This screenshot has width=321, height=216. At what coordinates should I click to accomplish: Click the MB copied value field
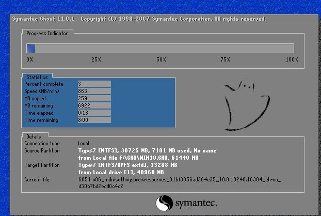pyautogui.click(x=93, y=98)
